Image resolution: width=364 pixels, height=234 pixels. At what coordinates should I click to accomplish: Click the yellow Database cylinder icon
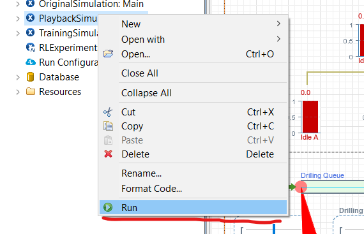(30, 77)
